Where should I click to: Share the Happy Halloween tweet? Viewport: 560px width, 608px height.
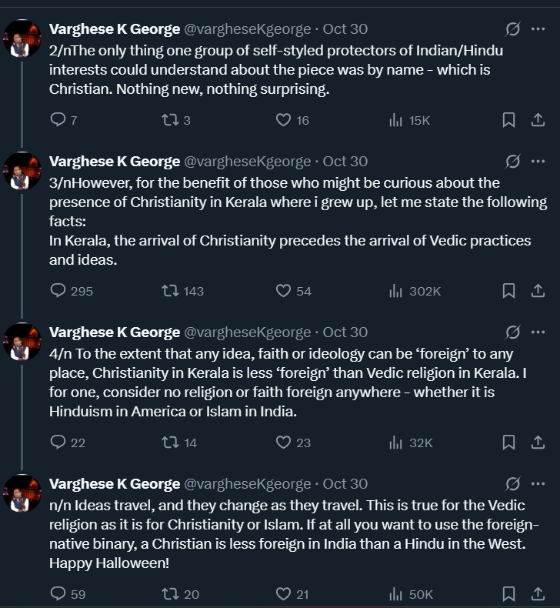pos(538,594)
